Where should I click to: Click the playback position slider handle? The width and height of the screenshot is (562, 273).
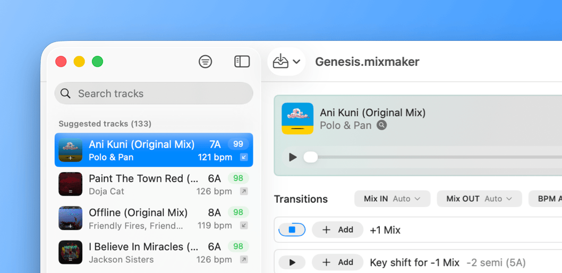click(311, 157)
